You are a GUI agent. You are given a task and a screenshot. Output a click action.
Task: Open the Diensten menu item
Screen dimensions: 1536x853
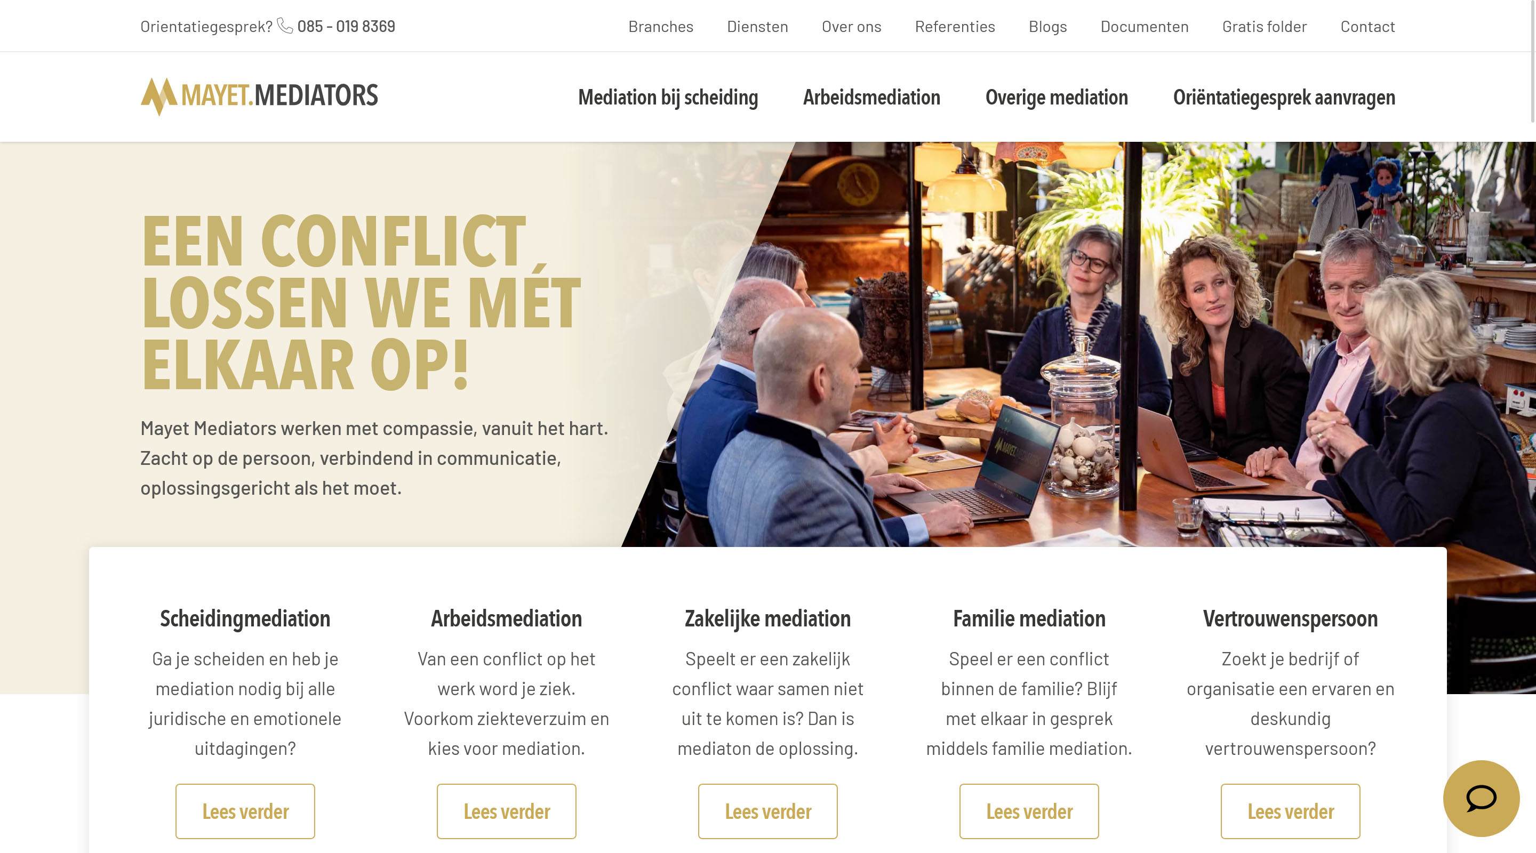tap(757, 26)
